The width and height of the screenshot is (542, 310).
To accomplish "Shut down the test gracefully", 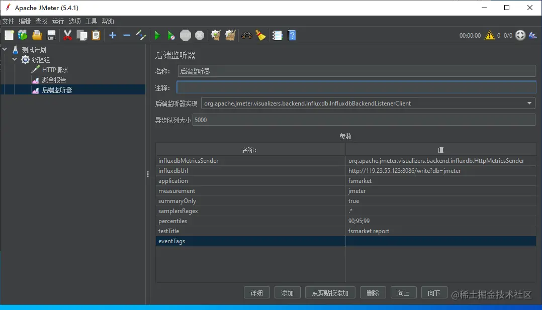I will 200,35.
